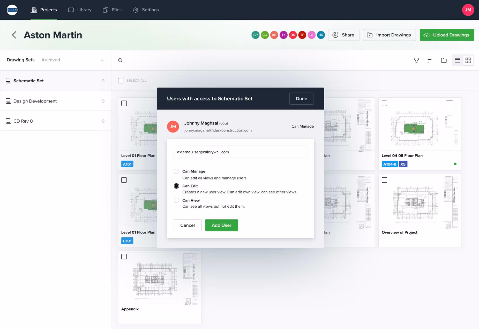Click the search magnifier icon
Screen dimensions: 479x329
coord(120,60)
